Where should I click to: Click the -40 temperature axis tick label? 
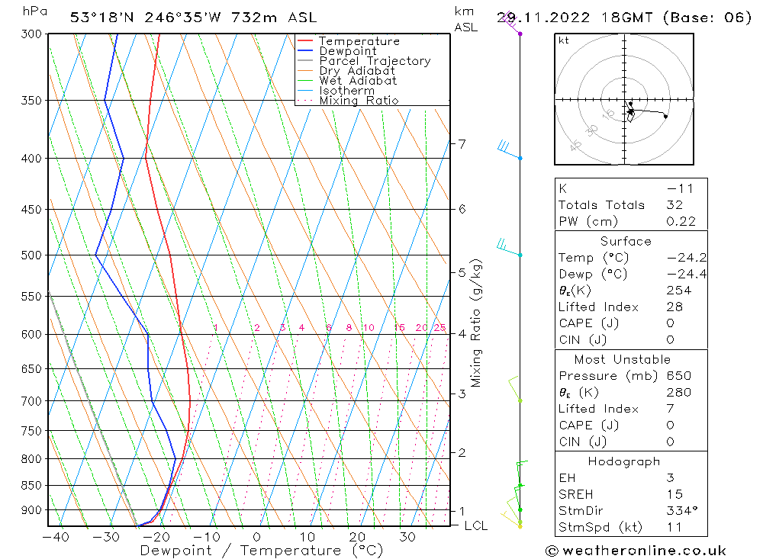tap(56, 537)
